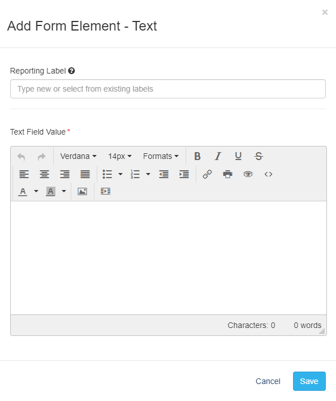Image resolution: width=336 pixels, height=401 pixels.
Task: Open the Verdana font family dropdown
Action: (x=78, y=156)
